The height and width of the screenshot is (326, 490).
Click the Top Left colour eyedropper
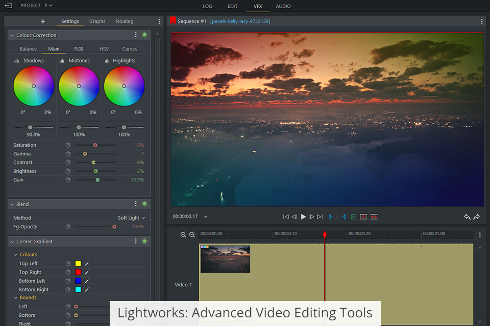[x=87, y=263]
